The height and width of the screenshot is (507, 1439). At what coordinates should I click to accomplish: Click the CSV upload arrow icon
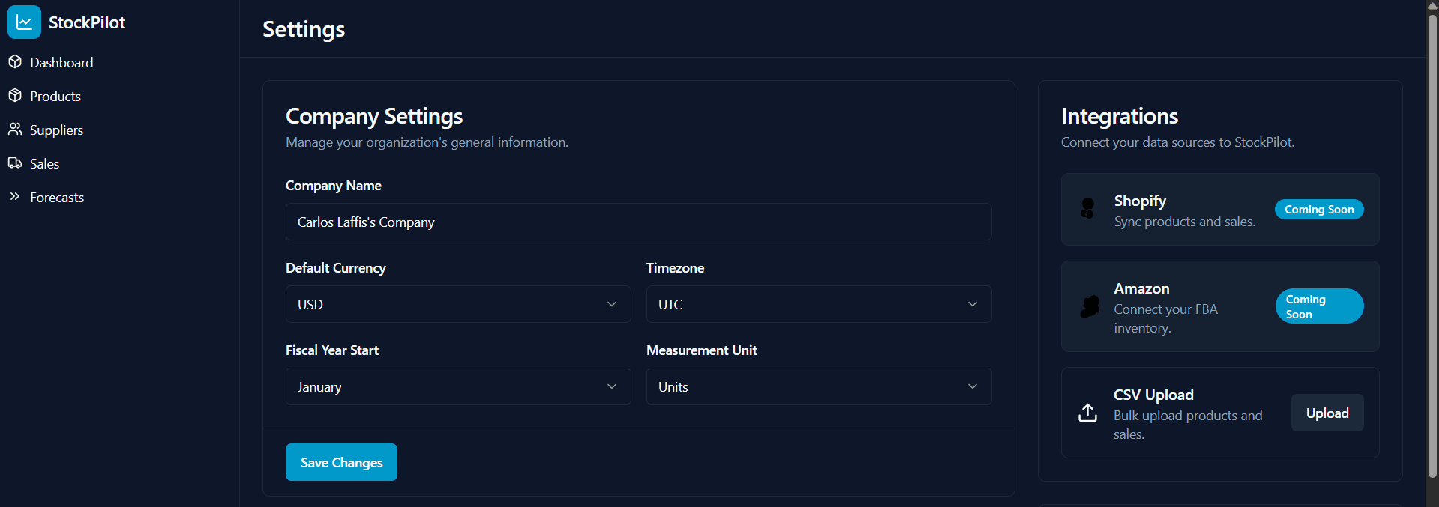pos(1087,412)
